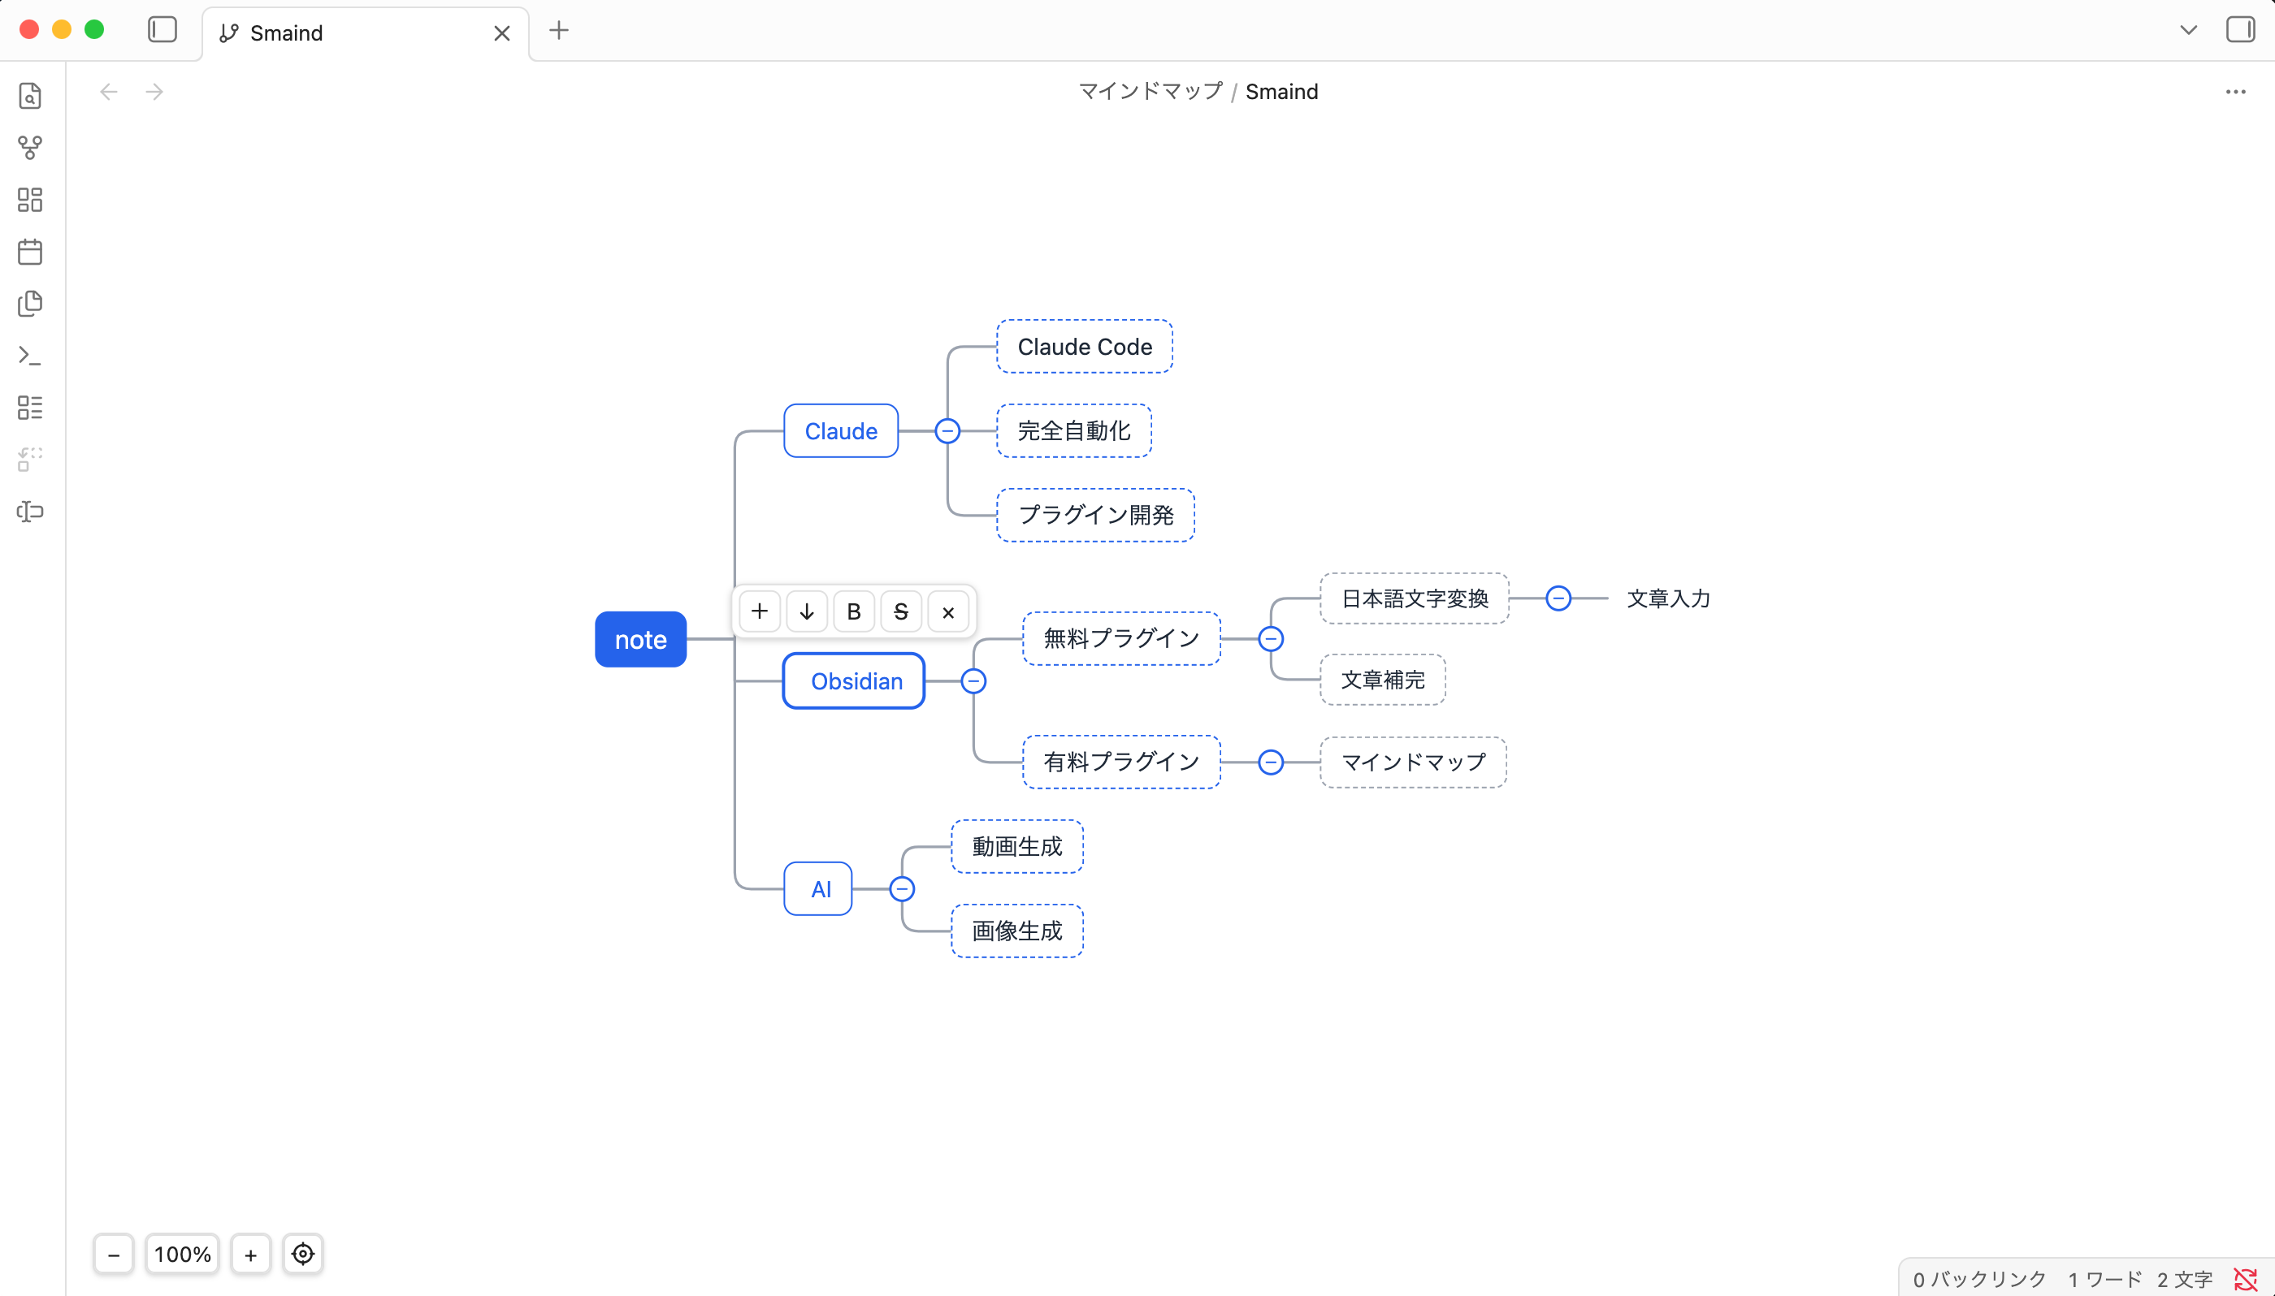Collapse the 有料プラグイン branch
2275x1296 pixels.
[x=1271, y=762]
